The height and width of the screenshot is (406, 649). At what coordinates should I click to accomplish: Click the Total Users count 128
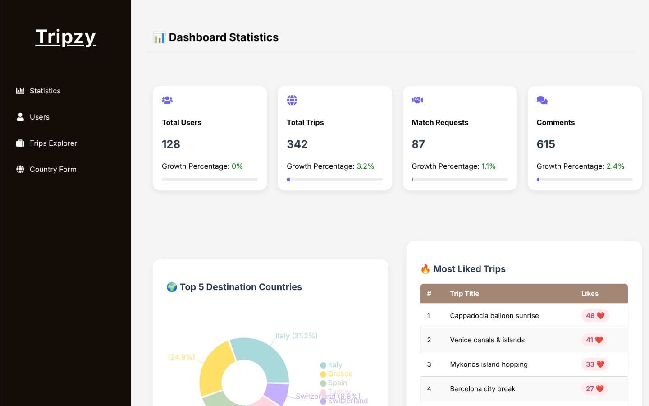click(171, 144)
